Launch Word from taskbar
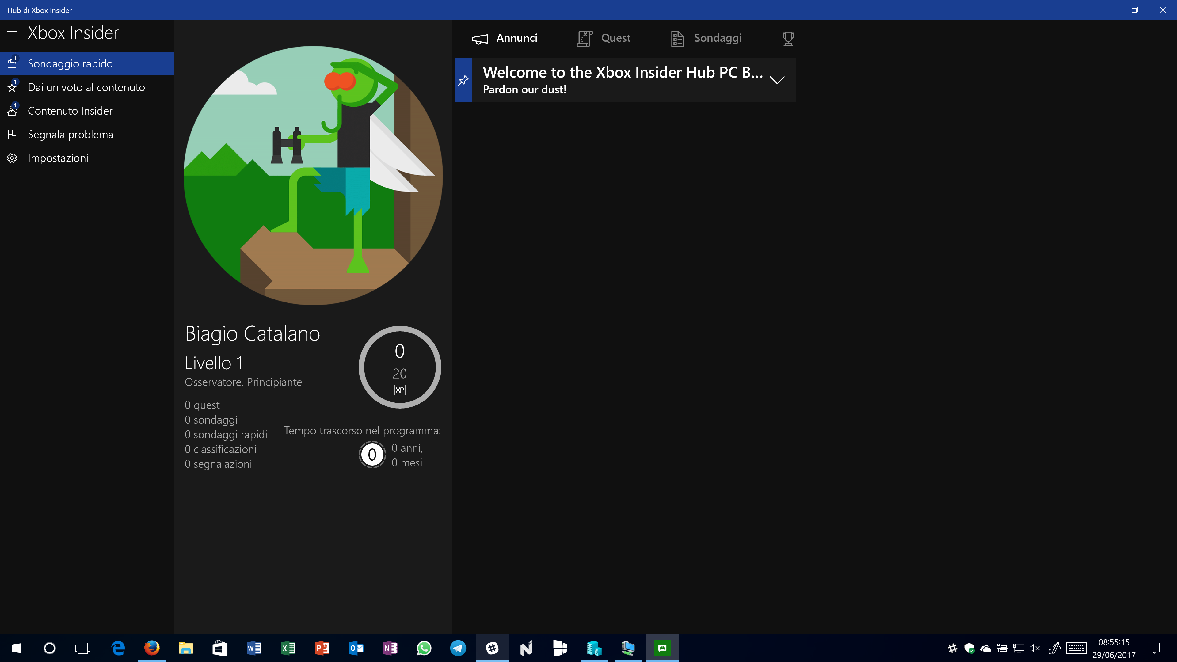 (x=254, y=648)
